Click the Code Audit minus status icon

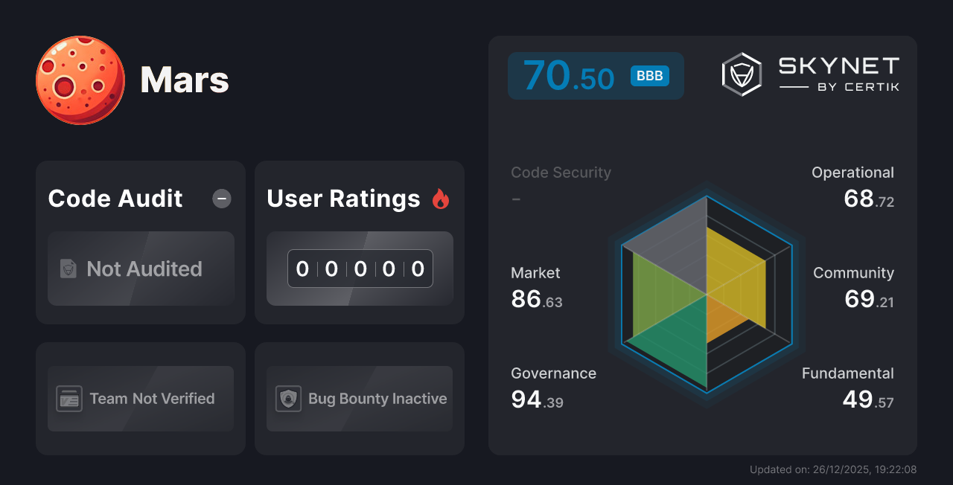pyautogui.click(x=222, y=199)
